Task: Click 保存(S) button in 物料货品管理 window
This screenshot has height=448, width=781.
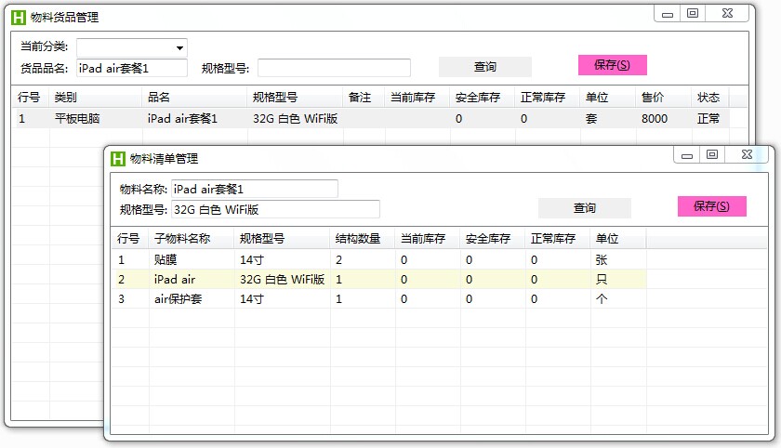Action: click(612, 65)
